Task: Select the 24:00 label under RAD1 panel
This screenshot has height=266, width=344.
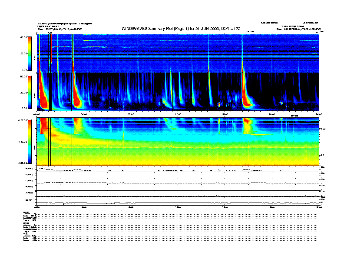Action: [318, 114]
